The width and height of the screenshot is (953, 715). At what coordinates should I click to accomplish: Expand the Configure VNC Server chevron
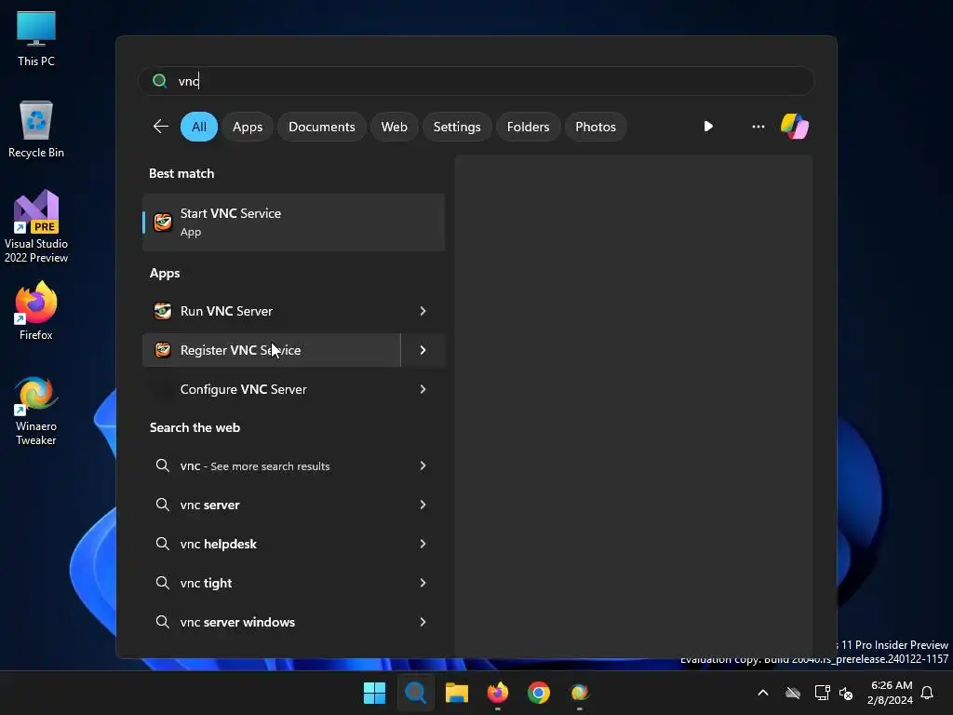tap(423, 389)
